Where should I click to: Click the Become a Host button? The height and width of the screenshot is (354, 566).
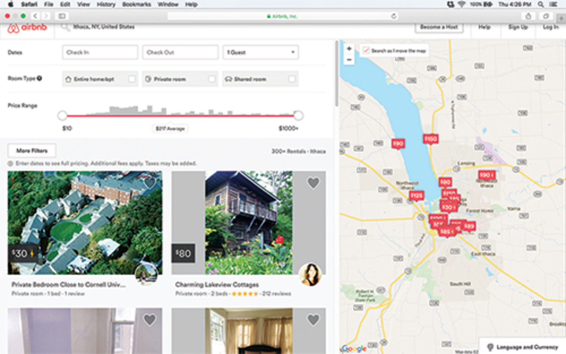pos(439,27)
